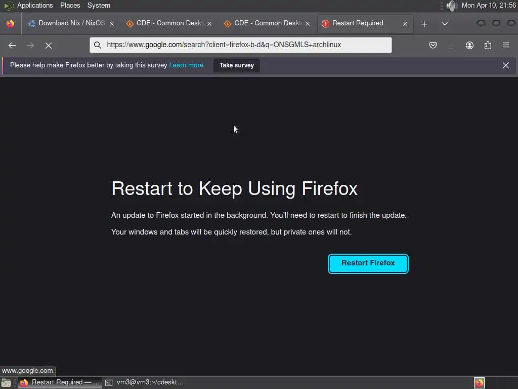The height and width of the screenshot is (389, 518).
Task: Open the System menu
Action: coord(99,5)
